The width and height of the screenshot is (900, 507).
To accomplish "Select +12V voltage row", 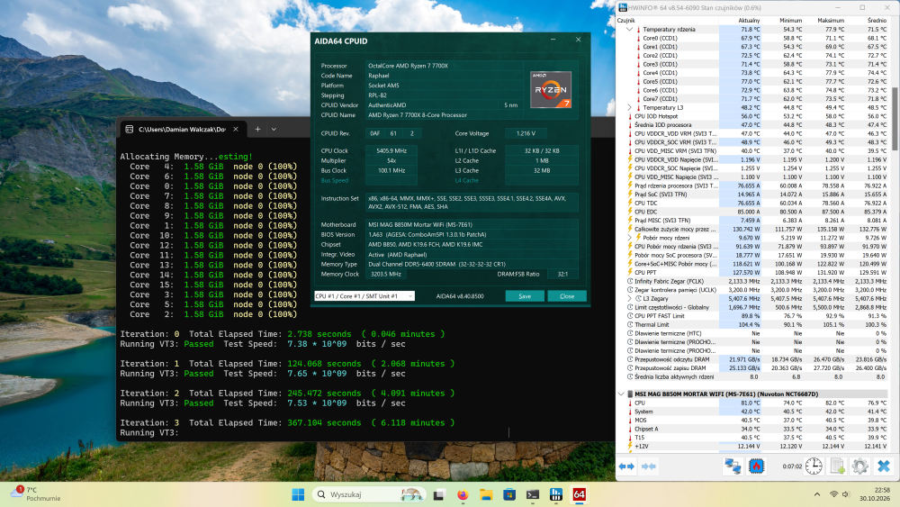I will tap(753, 446).
